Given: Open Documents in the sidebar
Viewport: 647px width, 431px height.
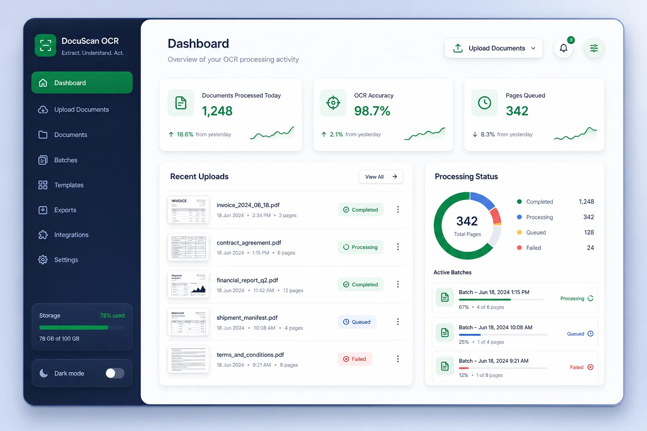Looking at the screenshot, I should tap(82, 135).
